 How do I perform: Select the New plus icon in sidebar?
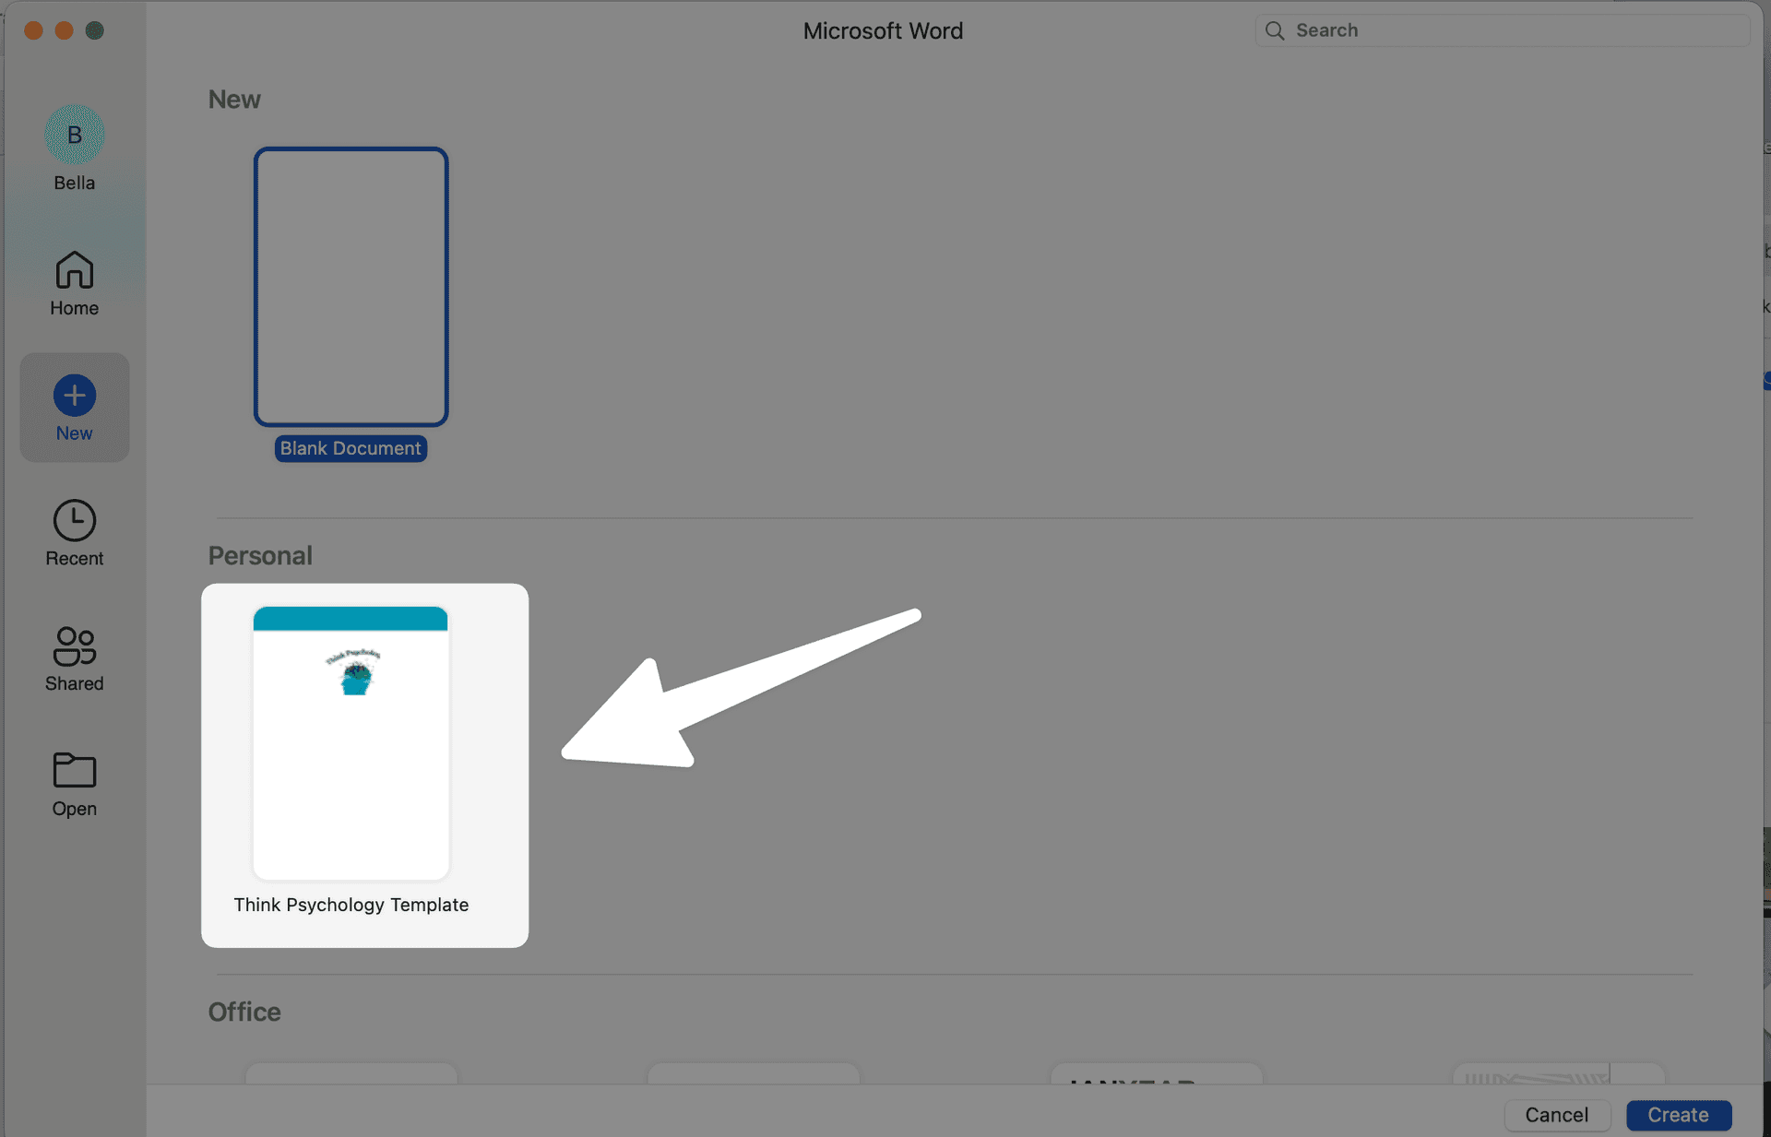(x=75, y=396)
